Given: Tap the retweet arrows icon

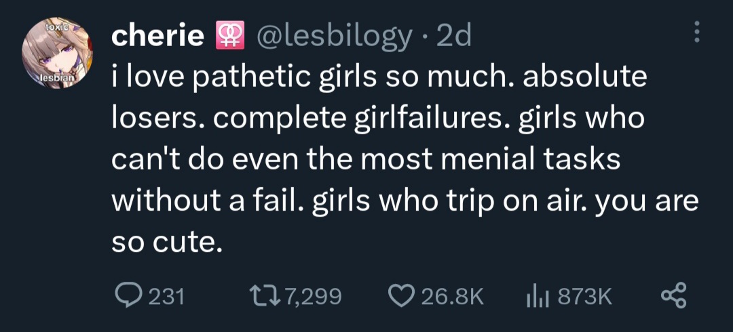Looking at the screenshot, I should point(265,295).
